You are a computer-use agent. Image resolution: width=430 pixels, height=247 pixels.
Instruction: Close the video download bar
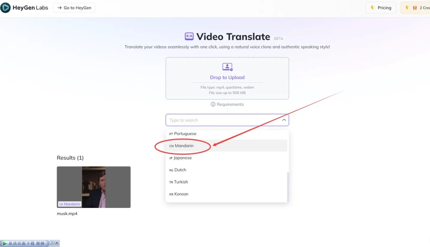57,243
